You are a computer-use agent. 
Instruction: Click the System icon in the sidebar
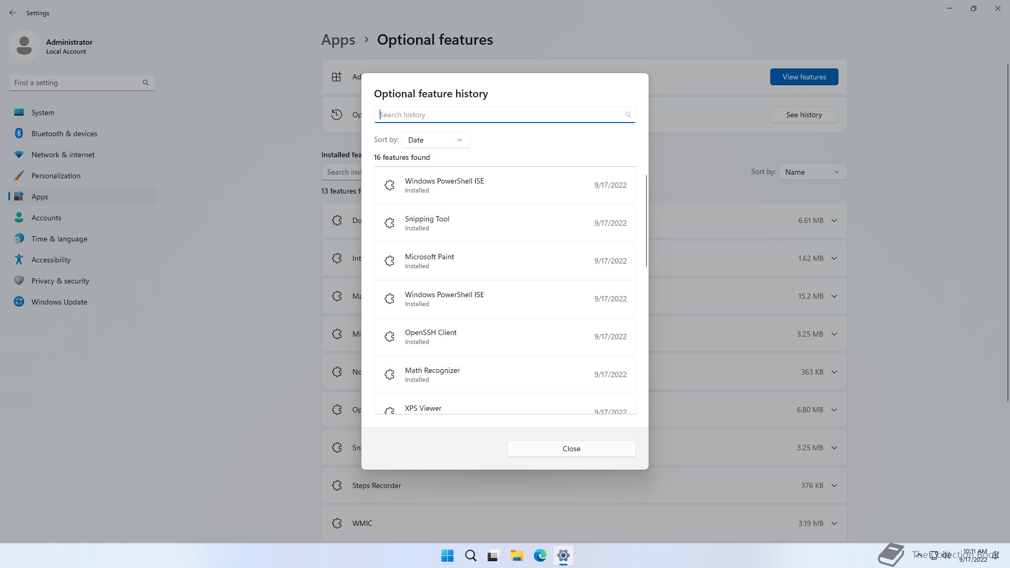click(x=19, y=113)
